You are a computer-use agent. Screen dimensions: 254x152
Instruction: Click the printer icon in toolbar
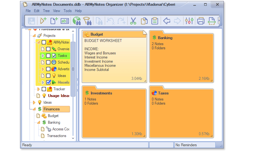click(201, 21)
